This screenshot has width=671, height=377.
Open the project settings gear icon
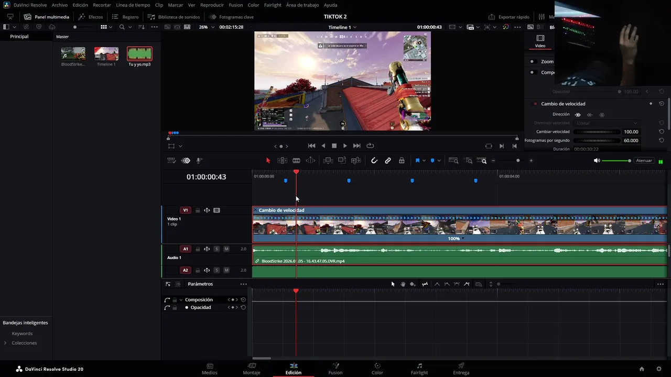point(659,369)
